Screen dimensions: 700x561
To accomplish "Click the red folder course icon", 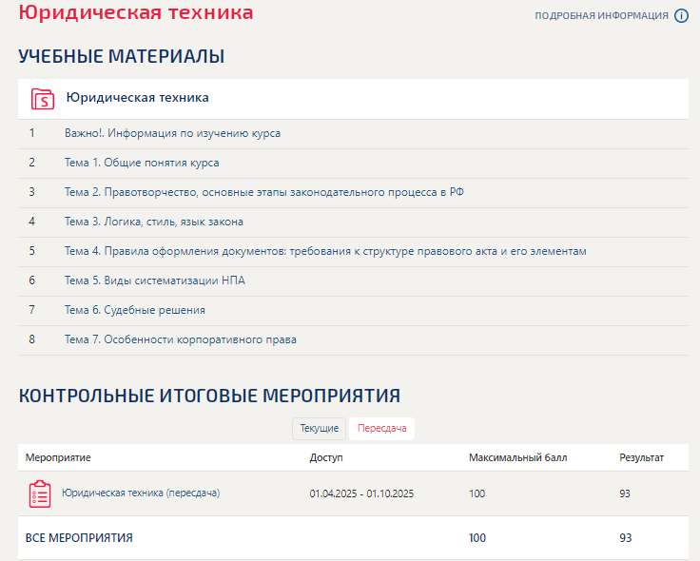I will click(43, 99).
